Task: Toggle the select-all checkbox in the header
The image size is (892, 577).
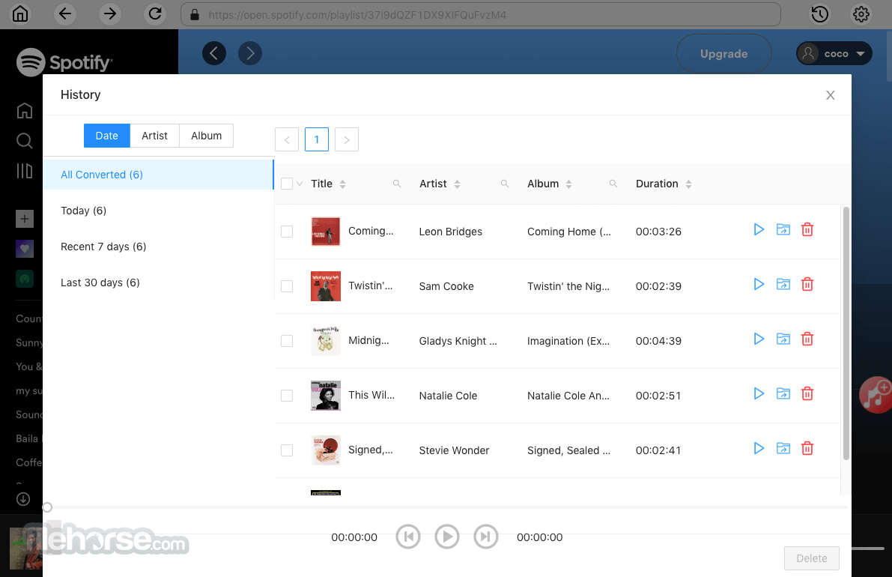Action: coord(287,184)
